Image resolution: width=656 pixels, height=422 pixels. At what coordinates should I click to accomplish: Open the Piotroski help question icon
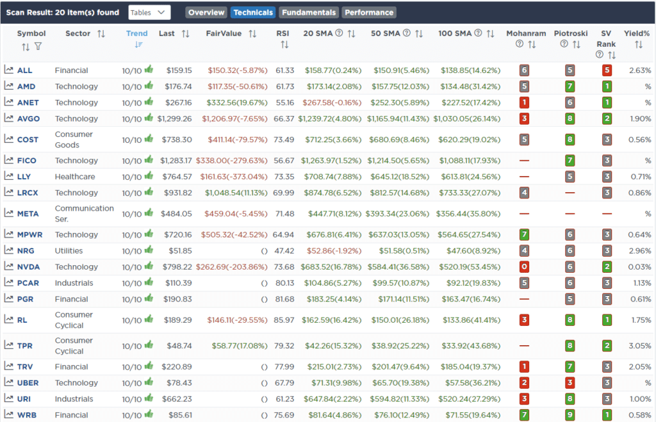tap(564, 44)
